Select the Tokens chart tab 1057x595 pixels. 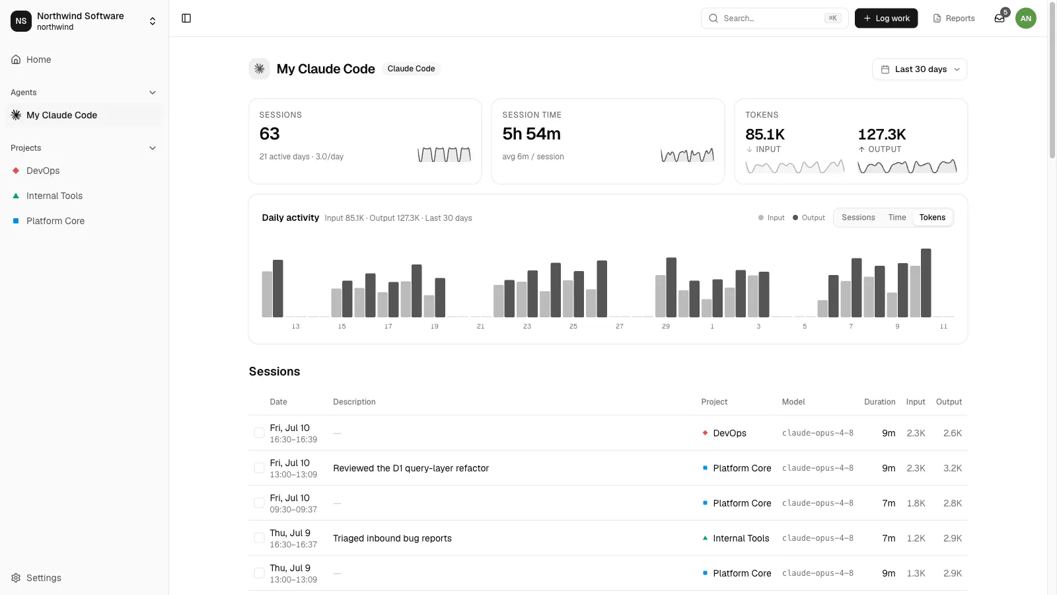pyautogui.click(x=932, y=218)
